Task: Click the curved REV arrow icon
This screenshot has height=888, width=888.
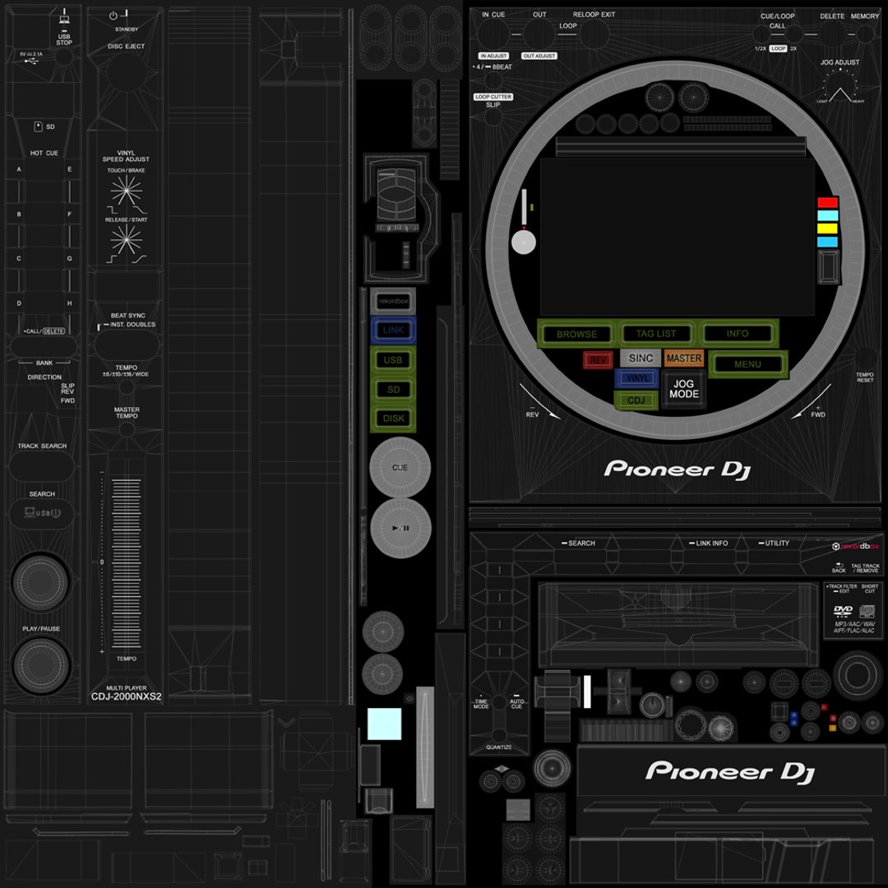Action: [x=539, y=402]
